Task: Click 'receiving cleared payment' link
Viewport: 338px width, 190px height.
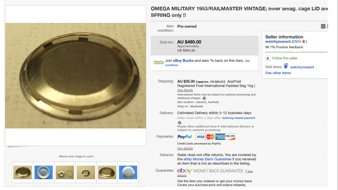Action: tap(239, 118)
